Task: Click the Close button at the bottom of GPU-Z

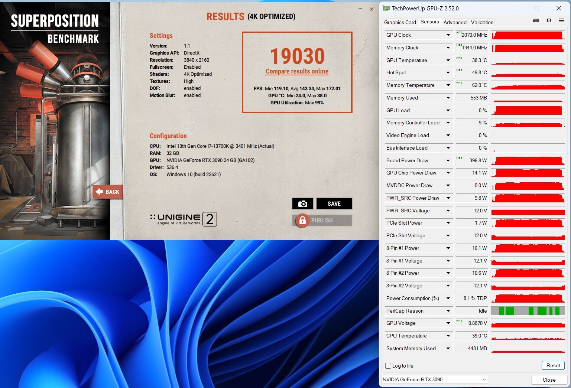Action: click(x=549, y=380)
